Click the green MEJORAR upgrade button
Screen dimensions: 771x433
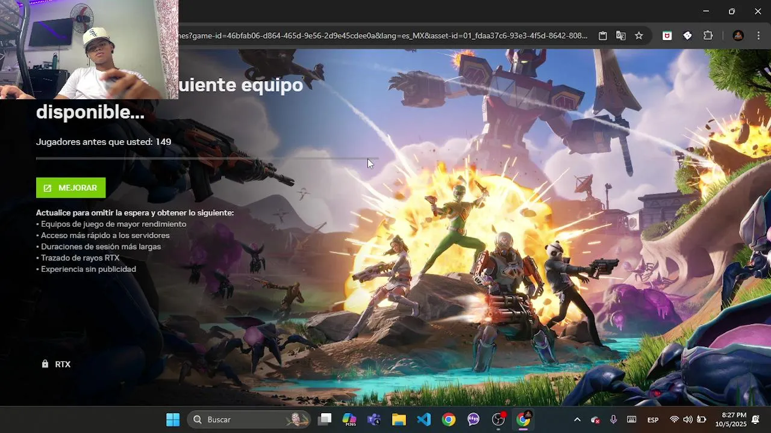70,188
